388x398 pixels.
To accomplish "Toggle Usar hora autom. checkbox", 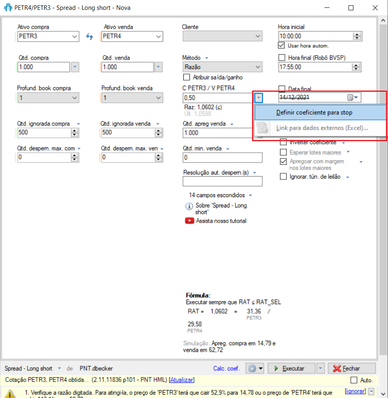I will pyautogui.click(x=281, y=45).
